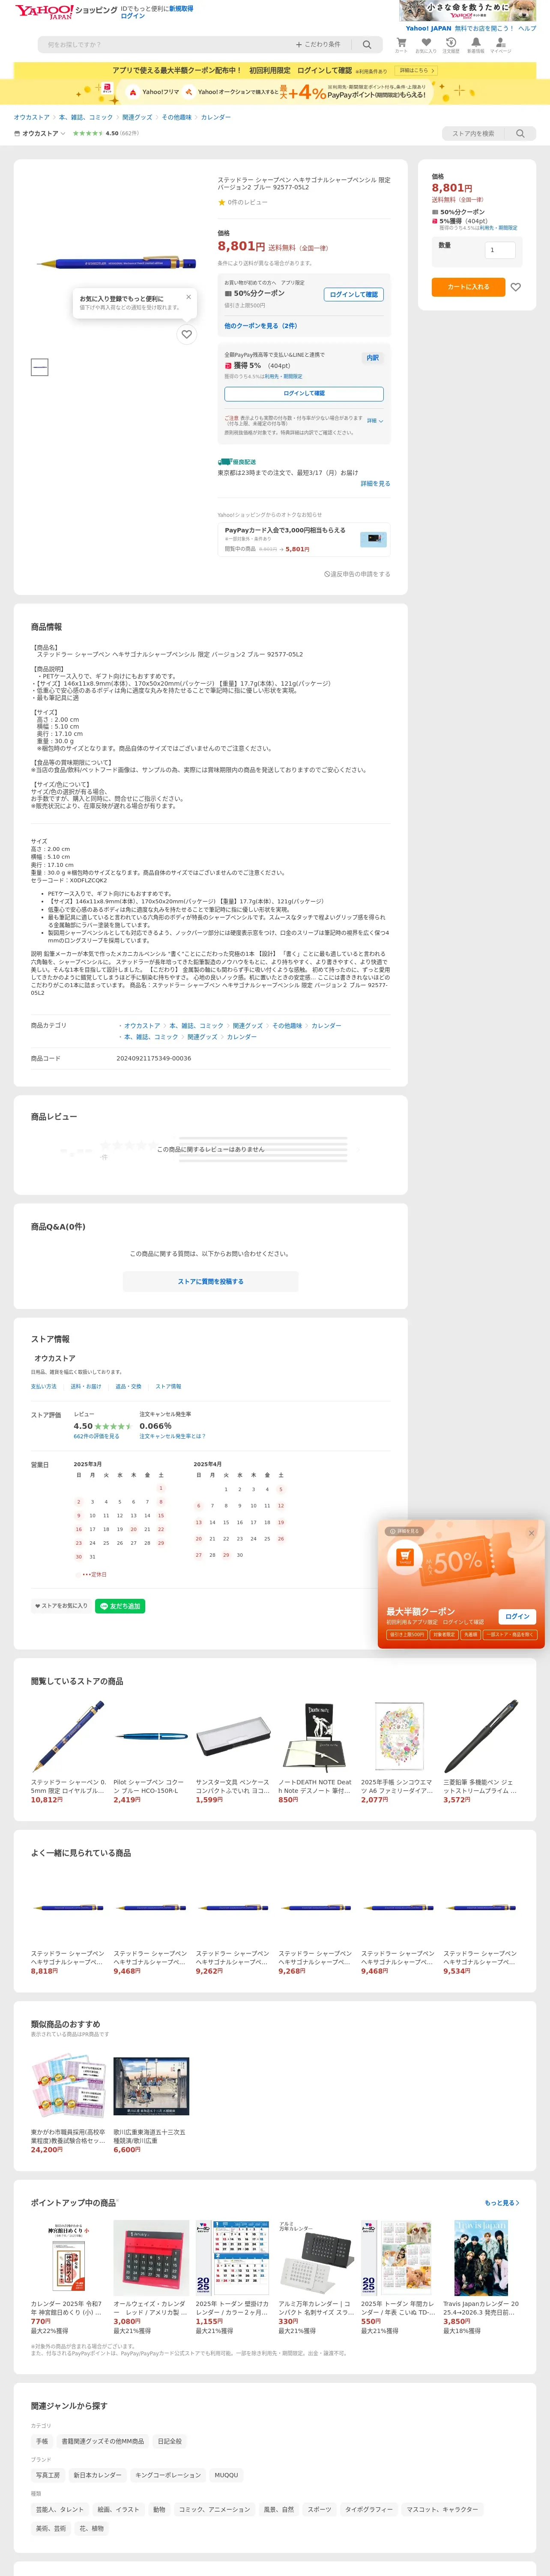Select the 手帳 category tag
The image size is (550, 2576).
coord(42,2441)
